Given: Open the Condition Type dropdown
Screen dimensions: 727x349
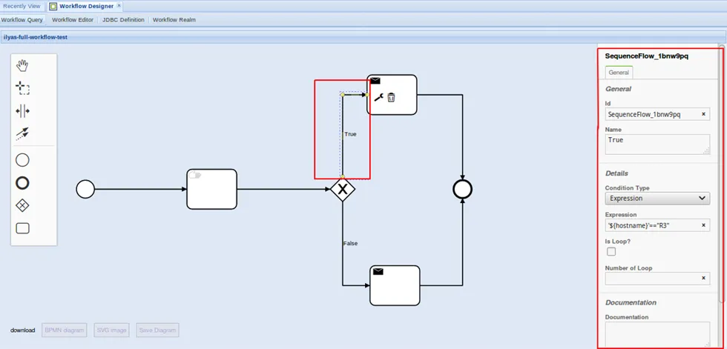Looking at the screenshot, I should (657, 198).
